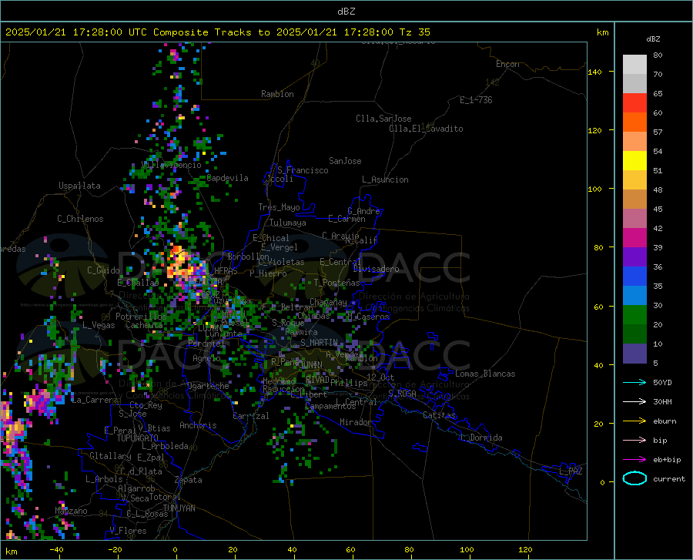Click the 'Tulumaya' map label
The image size is (693, 560).
(287, 223)
